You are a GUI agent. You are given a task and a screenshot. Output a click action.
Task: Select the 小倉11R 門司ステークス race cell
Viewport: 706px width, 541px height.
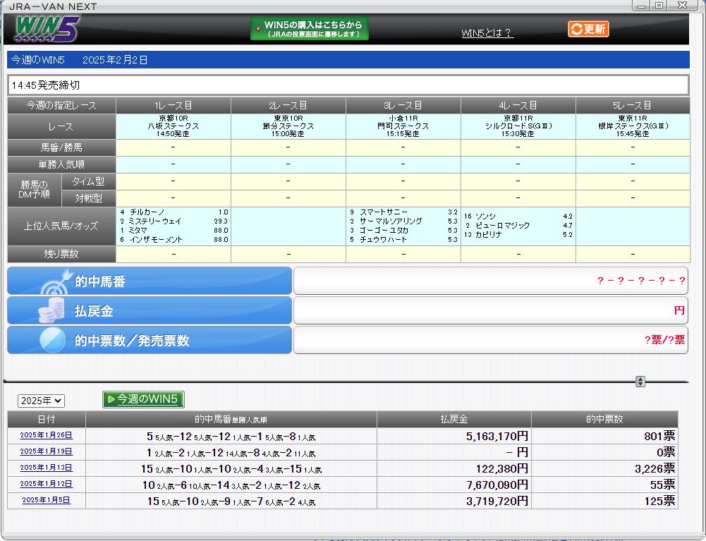pyautogui.click(x=403, y=126)
